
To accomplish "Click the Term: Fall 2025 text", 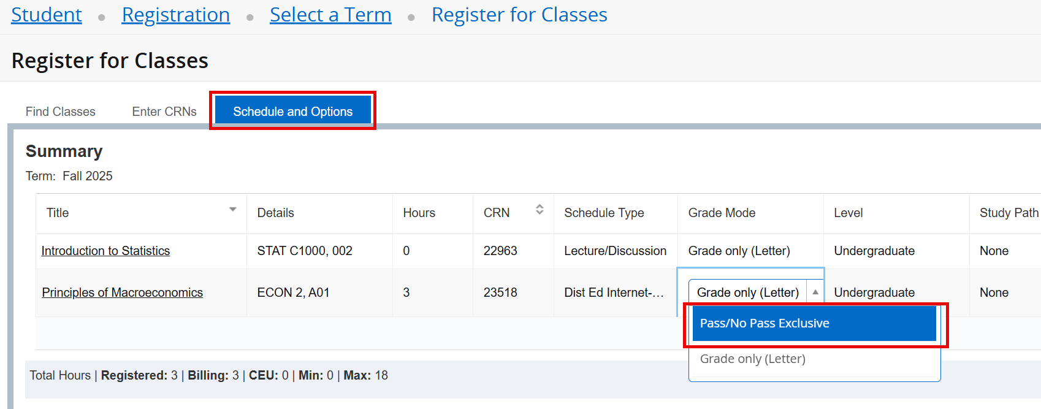I will coord(69,176).
